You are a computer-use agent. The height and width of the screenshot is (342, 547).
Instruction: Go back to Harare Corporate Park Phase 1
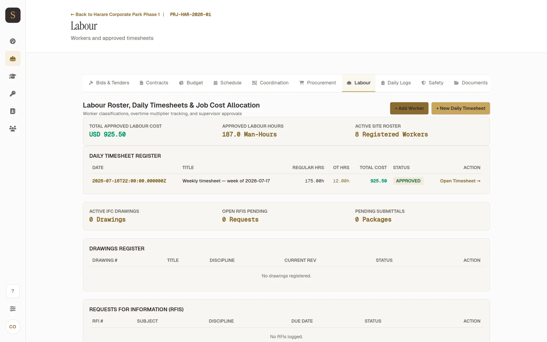pos(115,14)
